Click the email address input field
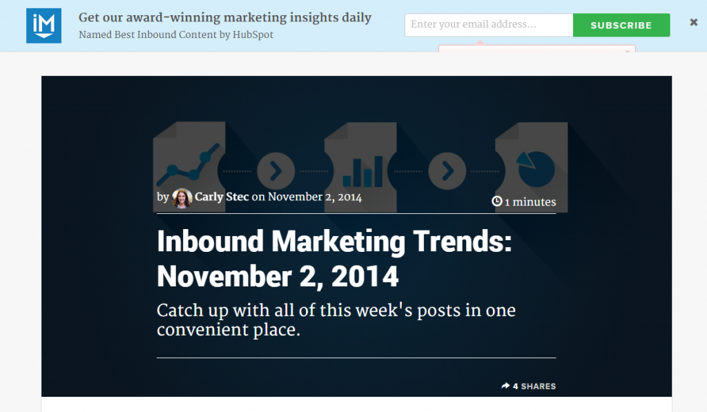The height and width of the screenshot is (412, 707). pyautogui.click(x=488, y=23)
